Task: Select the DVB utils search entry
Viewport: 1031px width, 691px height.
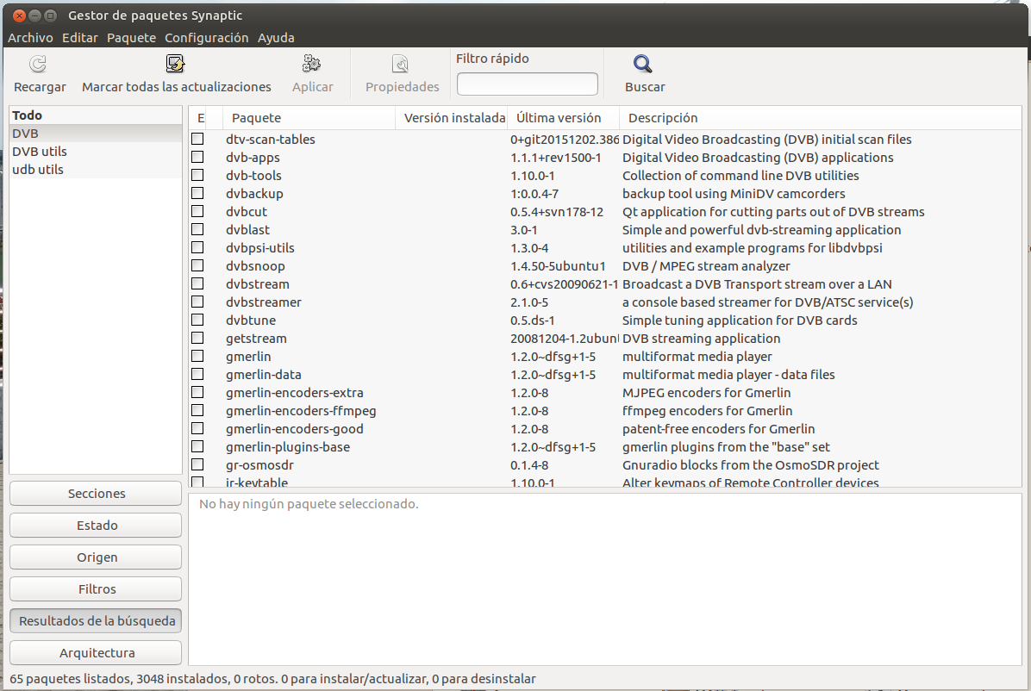Action: (96, 152)
